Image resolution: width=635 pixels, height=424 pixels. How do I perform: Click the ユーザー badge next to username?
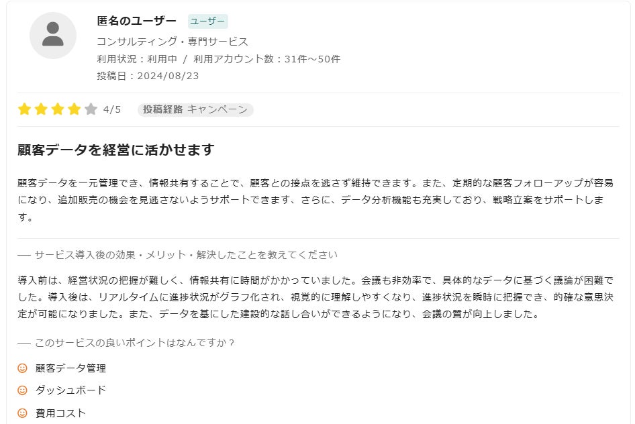[x=208, y=21]
